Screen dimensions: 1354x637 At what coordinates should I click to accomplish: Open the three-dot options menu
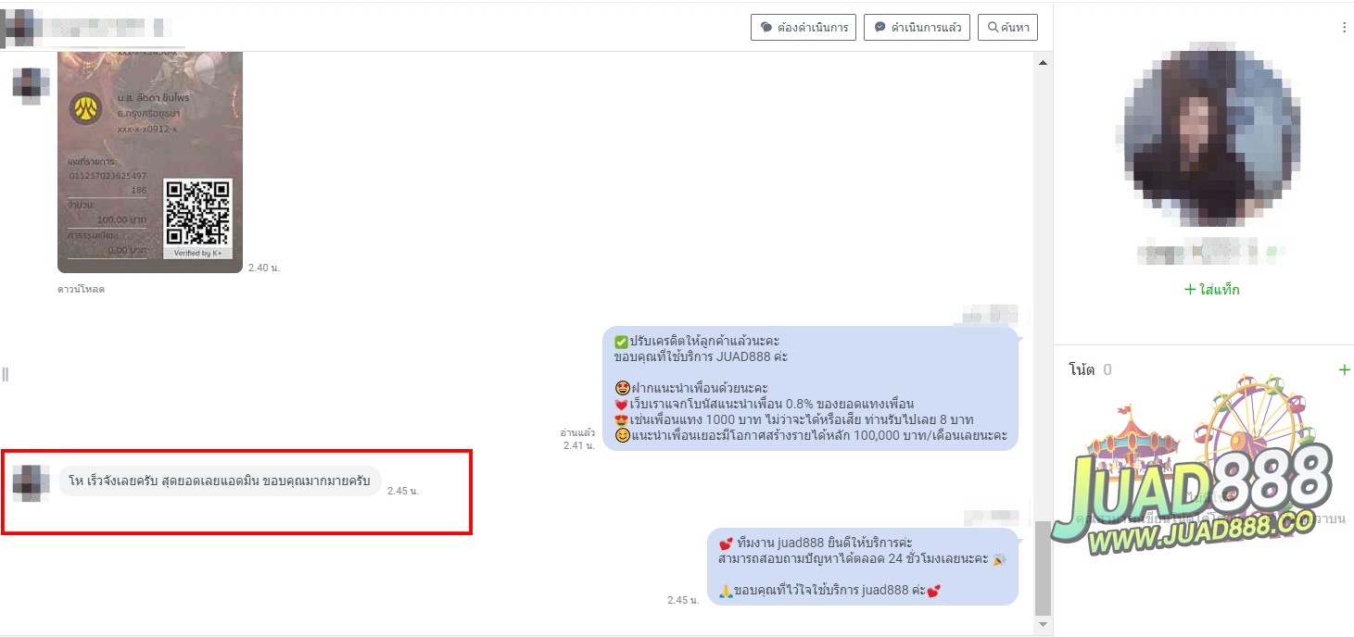pyautogui.click(x=1344, y=28)
